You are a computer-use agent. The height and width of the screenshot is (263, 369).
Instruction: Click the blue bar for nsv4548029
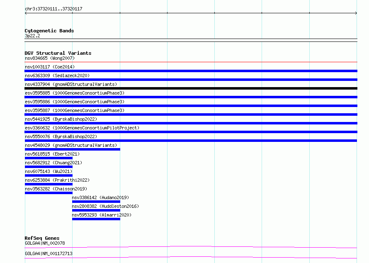73,149
